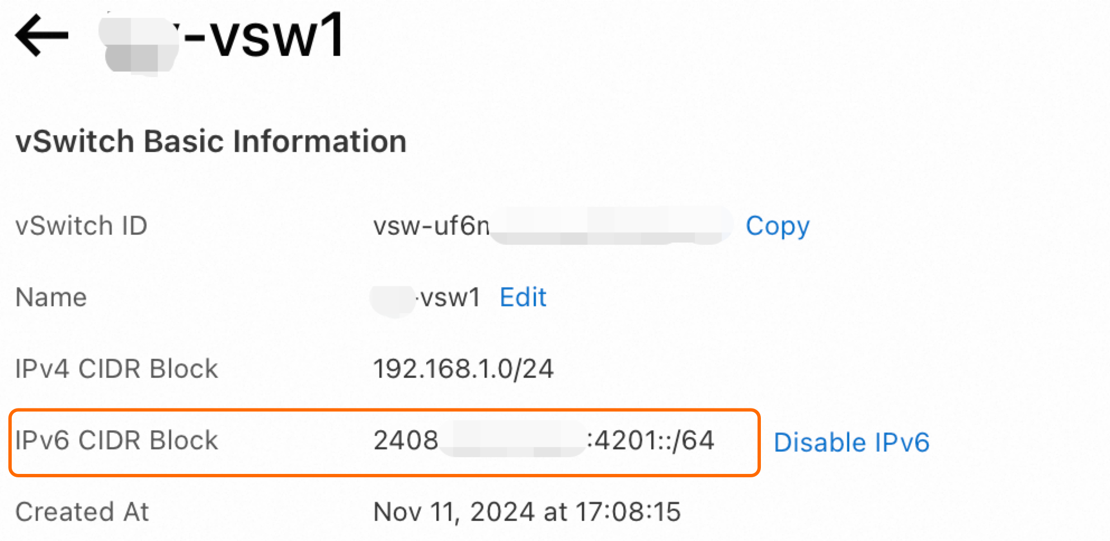
Task: Select the vsw-uf6n ID value text
Action: 431,226
